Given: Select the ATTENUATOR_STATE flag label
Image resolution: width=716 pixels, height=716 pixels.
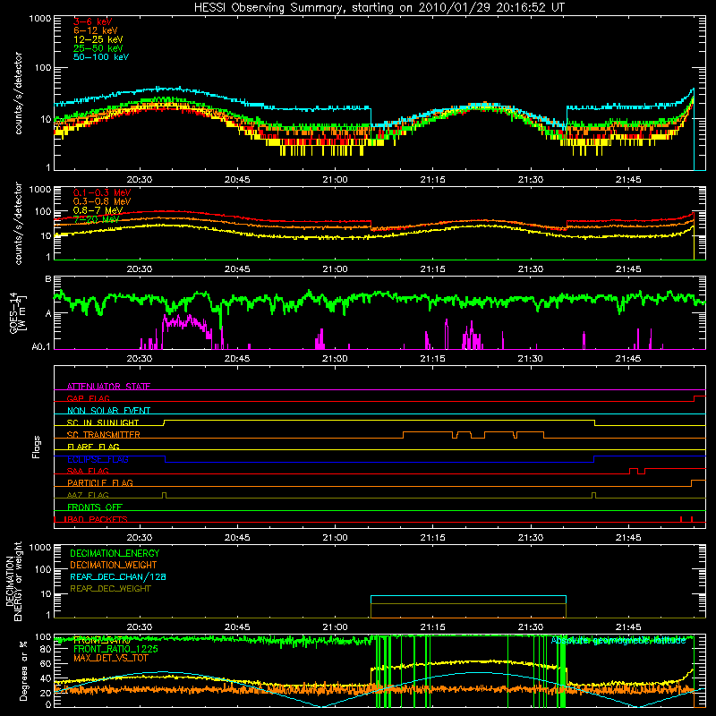Looking at the screenshot, I should (x=108, y=387).
